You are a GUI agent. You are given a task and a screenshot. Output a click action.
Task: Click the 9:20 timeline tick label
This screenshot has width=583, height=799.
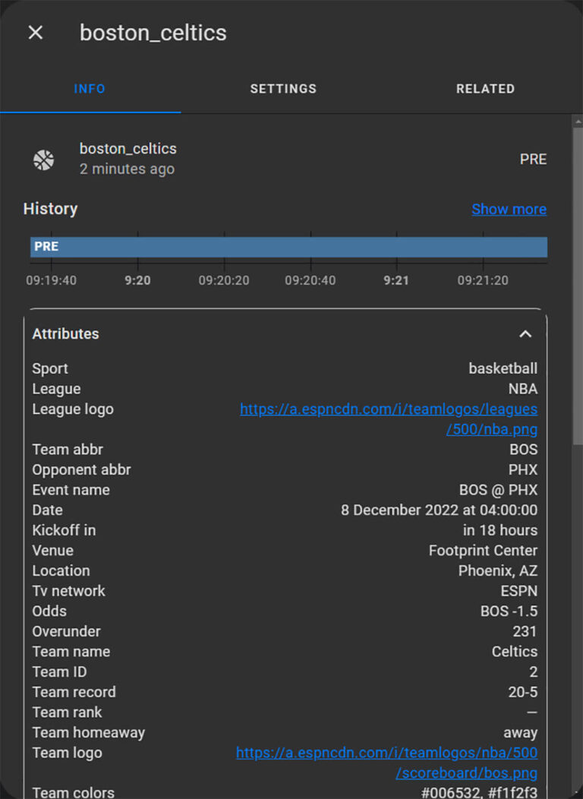click(x=137, y=280)
